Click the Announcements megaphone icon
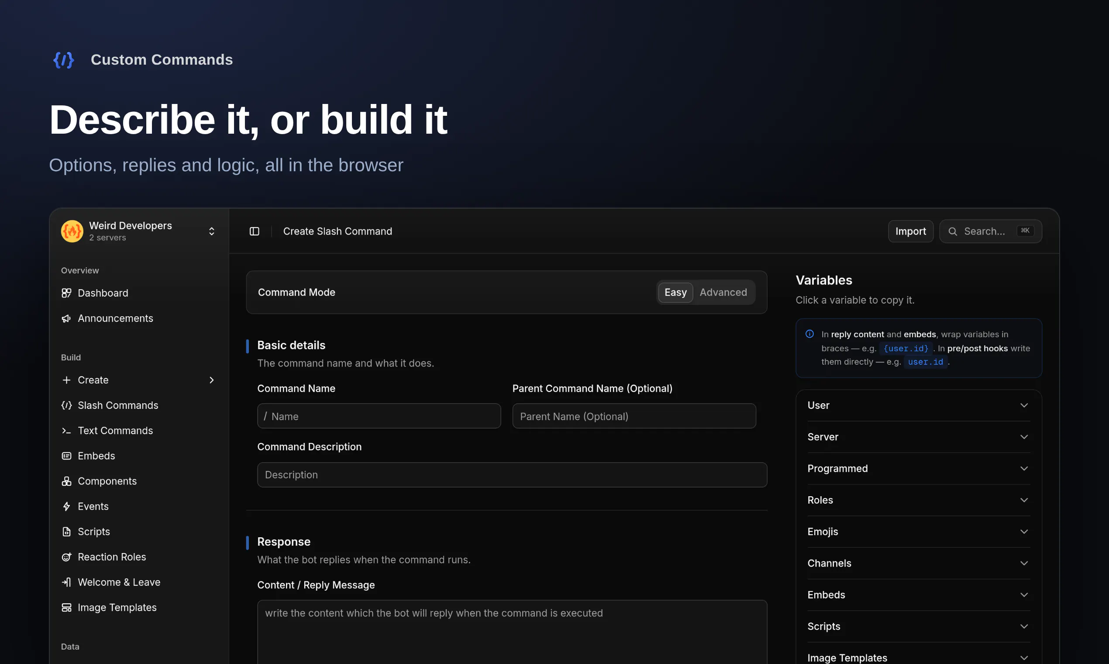1109x664 pixels. [66, 318]
